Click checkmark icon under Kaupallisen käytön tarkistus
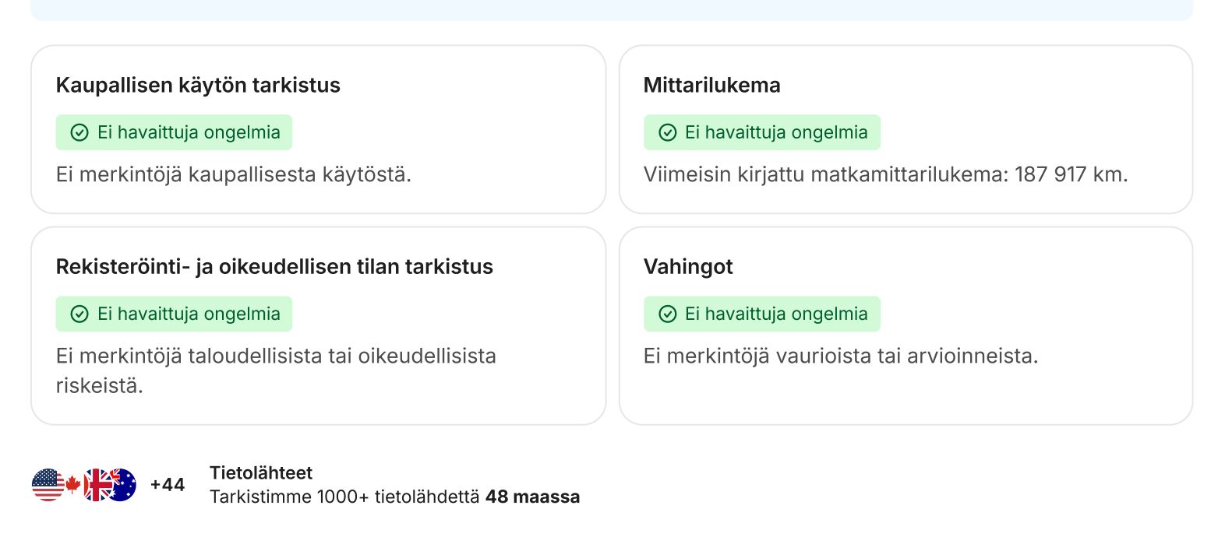This screenshot has width=1211, height=537. [79, 132]
